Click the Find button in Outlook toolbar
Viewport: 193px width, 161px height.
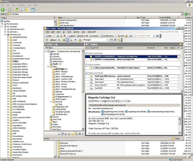coord(121,36)
